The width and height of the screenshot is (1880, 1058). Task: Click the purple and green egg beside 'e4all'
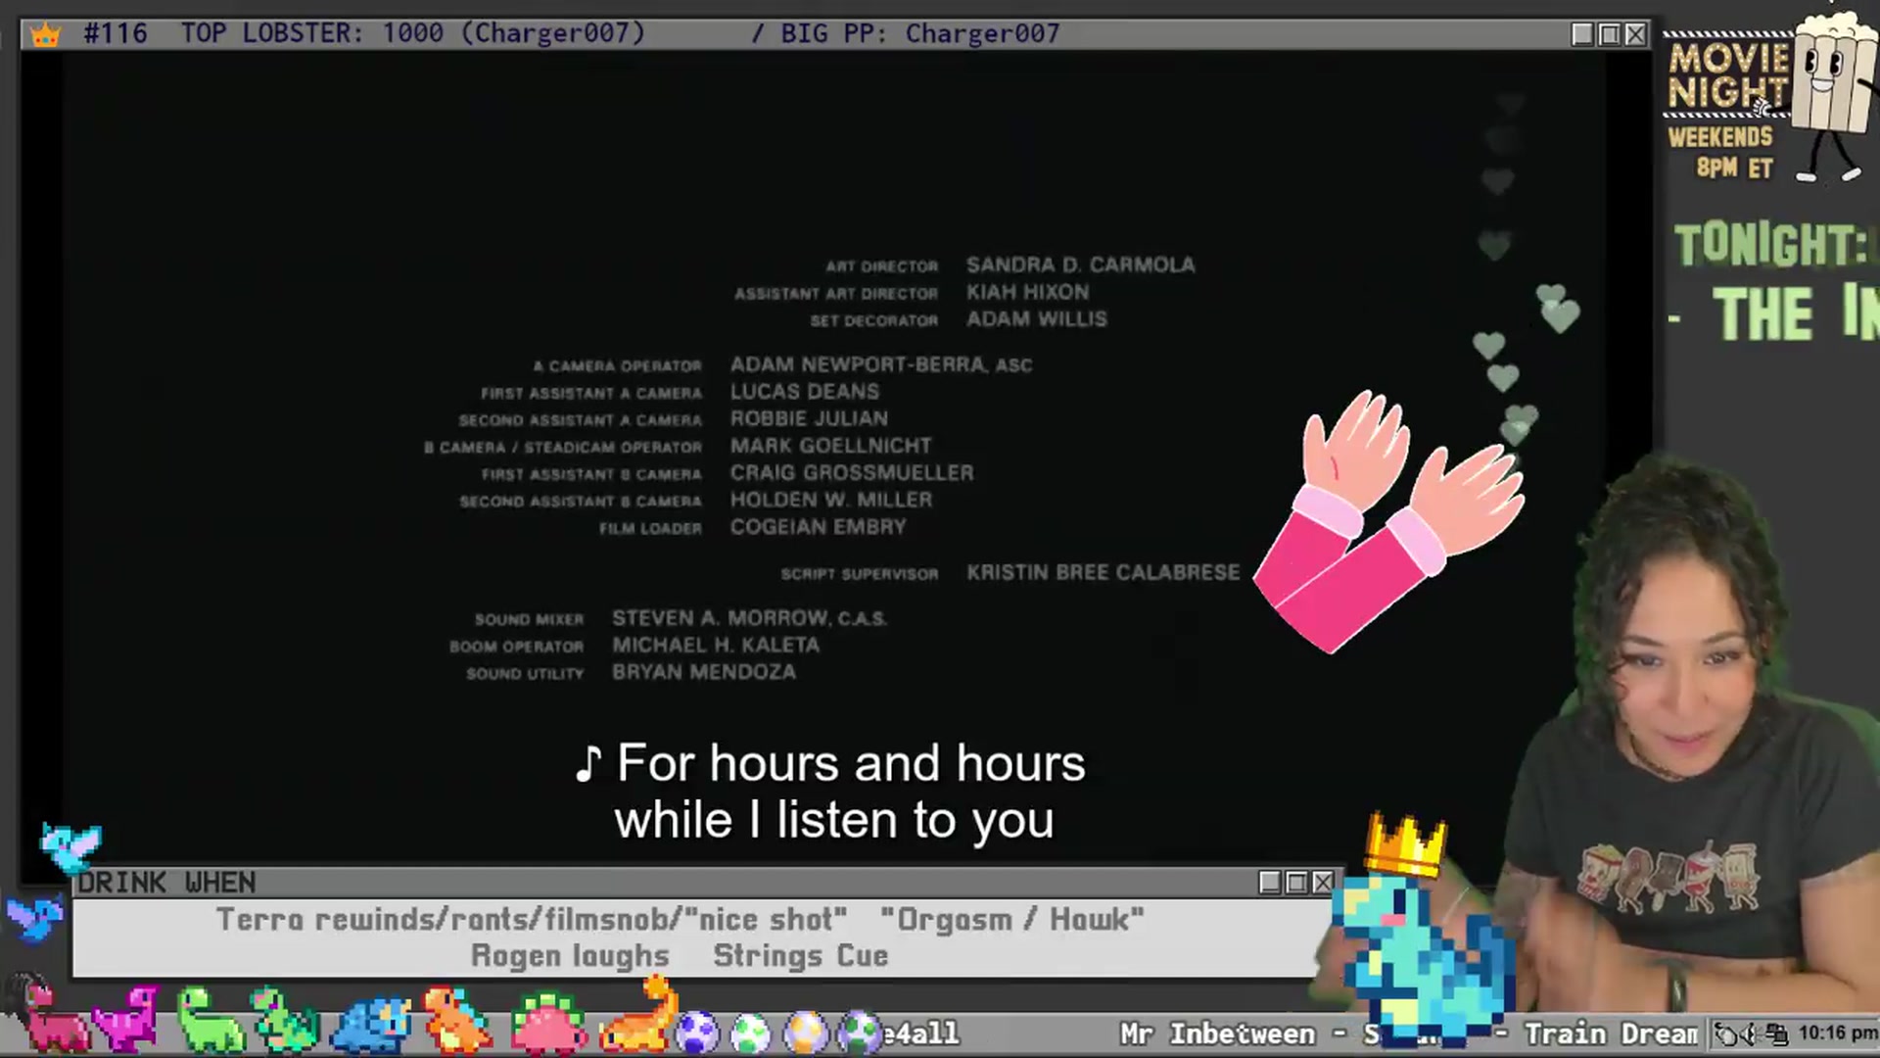pos(860,1033)
